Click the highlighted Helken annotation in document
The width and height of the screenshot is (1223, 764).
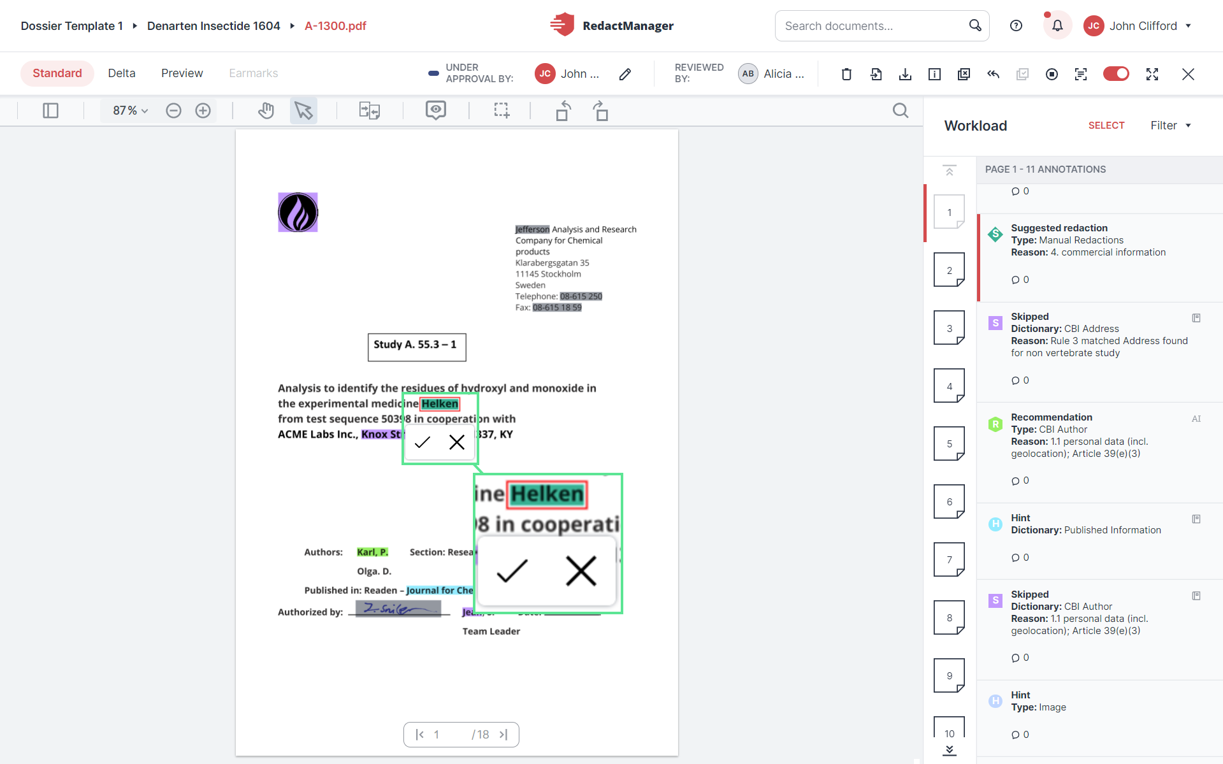(440, 404)
